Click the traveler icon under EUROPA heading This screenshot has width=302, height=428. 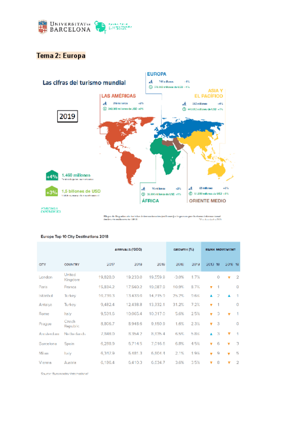[x=150, y=82]
